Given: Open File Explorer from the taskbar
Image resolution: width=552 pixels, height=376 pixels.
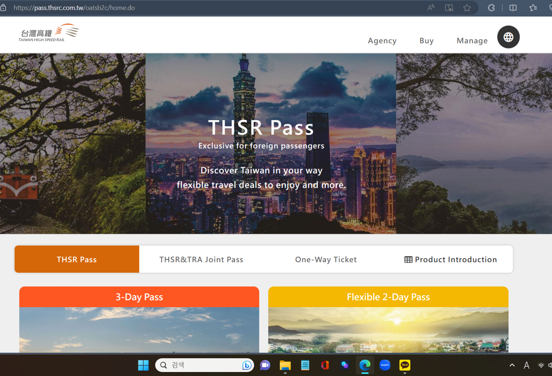Looking at the screenshot, I should pos(285,365).
